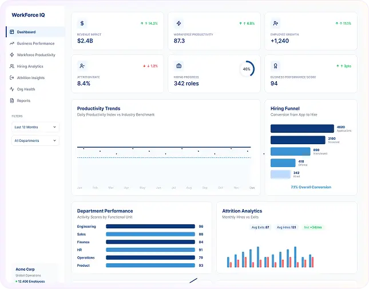Click the 14.2% revenue change indicator
Viewport: 369px width, 289px height.
point(149,23)
